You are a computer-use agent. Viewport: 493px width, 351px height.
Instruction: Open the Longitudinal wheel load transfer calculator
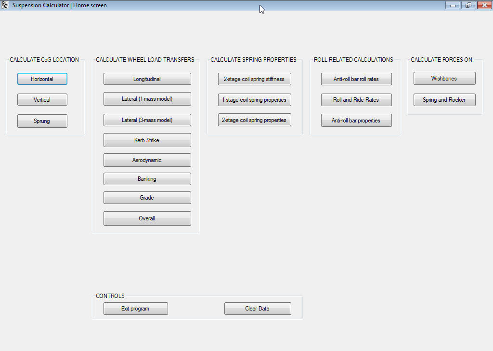147,79
